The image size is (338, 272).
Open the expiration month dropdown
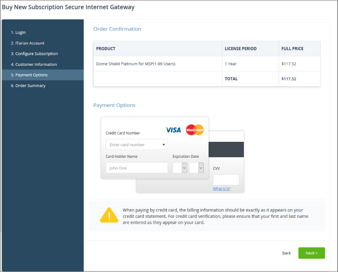[180, 167]
